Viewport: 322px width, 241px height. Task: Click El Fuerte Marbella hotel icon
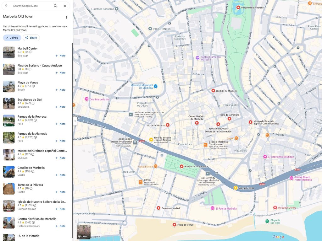[x=213, y=208]
